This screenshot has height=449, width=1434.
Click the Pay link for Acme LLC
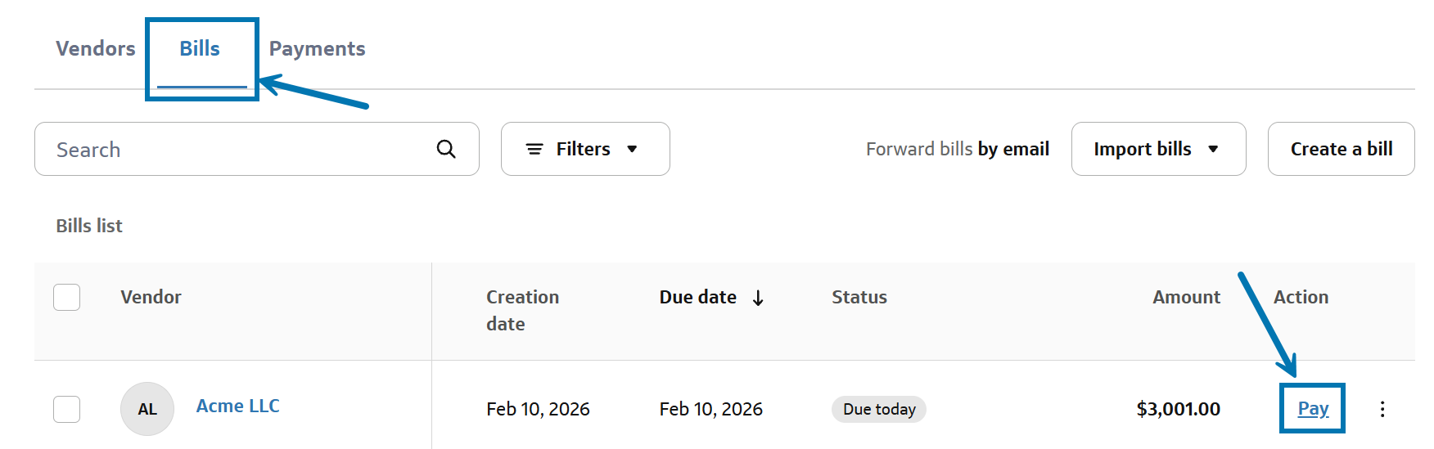1313,409
